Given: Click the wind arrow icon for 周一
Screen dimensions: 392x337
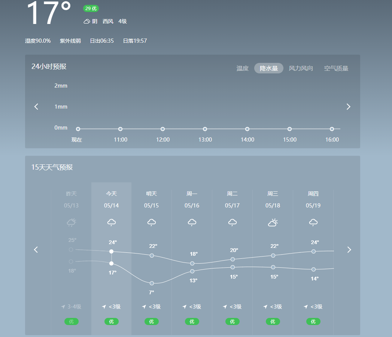Looking at the screenshot, I should tap(185, 307).
